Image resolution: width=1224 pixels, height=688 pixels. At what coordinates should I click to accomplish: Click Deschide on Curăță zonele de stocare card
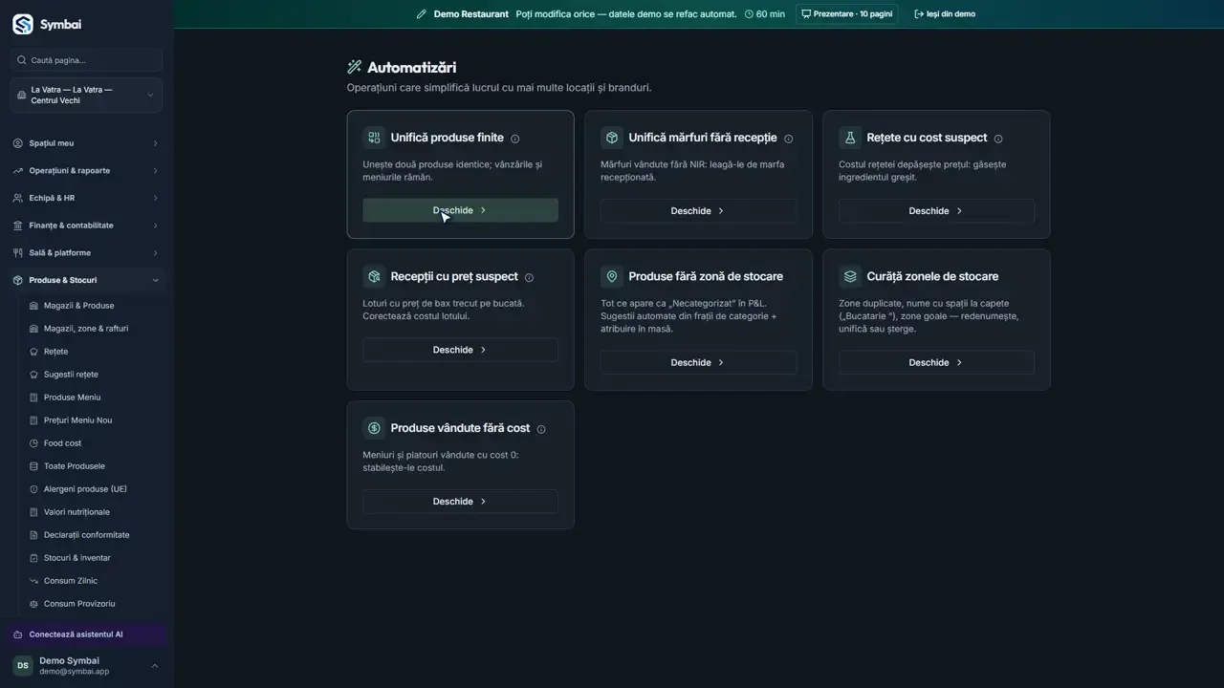(x=936, y=362)
